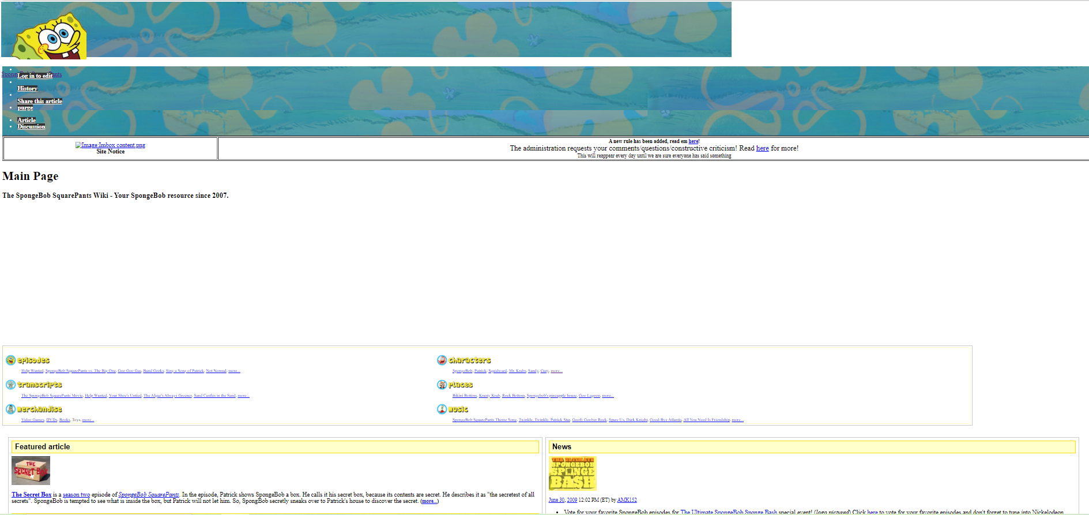The image size is (1089, 515).
Task: Click 'more...' in merchandise list
Action: pos(88,420)
